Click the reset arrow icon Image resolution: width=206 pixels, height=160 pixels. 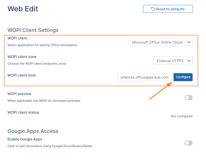coord(153,9)
